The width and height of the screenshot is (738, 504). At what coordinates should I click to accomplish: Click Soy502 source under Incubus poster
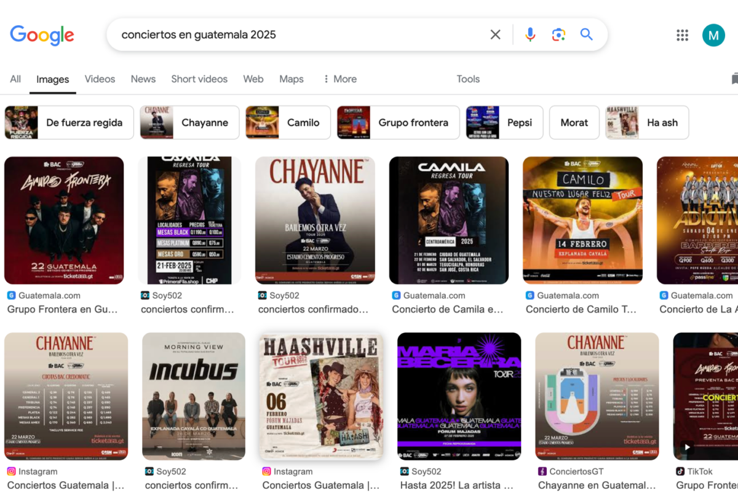(x=165, y=471)
